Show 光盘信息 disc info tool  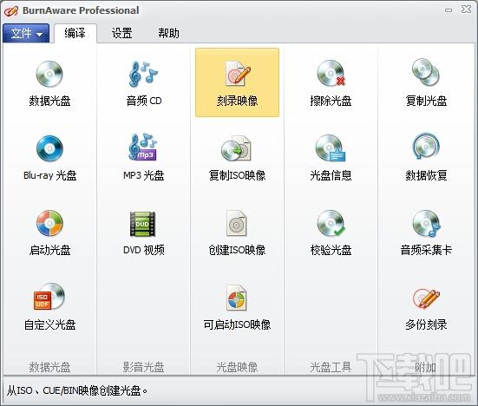click(x=331, y=158)
